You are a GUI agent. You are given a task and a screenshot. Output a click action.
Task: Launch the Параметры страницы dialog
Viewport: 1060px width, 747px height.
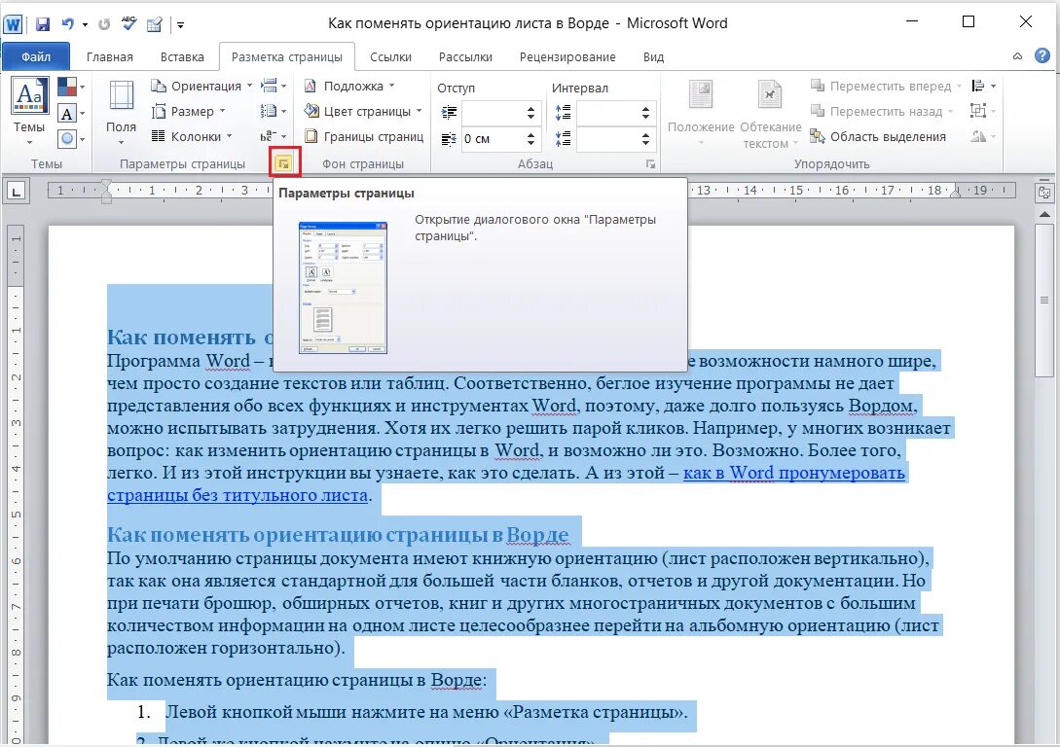284,162
